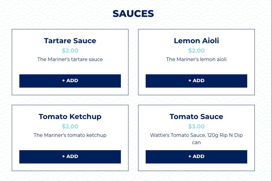Click the $2.00 price under Lemon Aioli

coord(196,51)
